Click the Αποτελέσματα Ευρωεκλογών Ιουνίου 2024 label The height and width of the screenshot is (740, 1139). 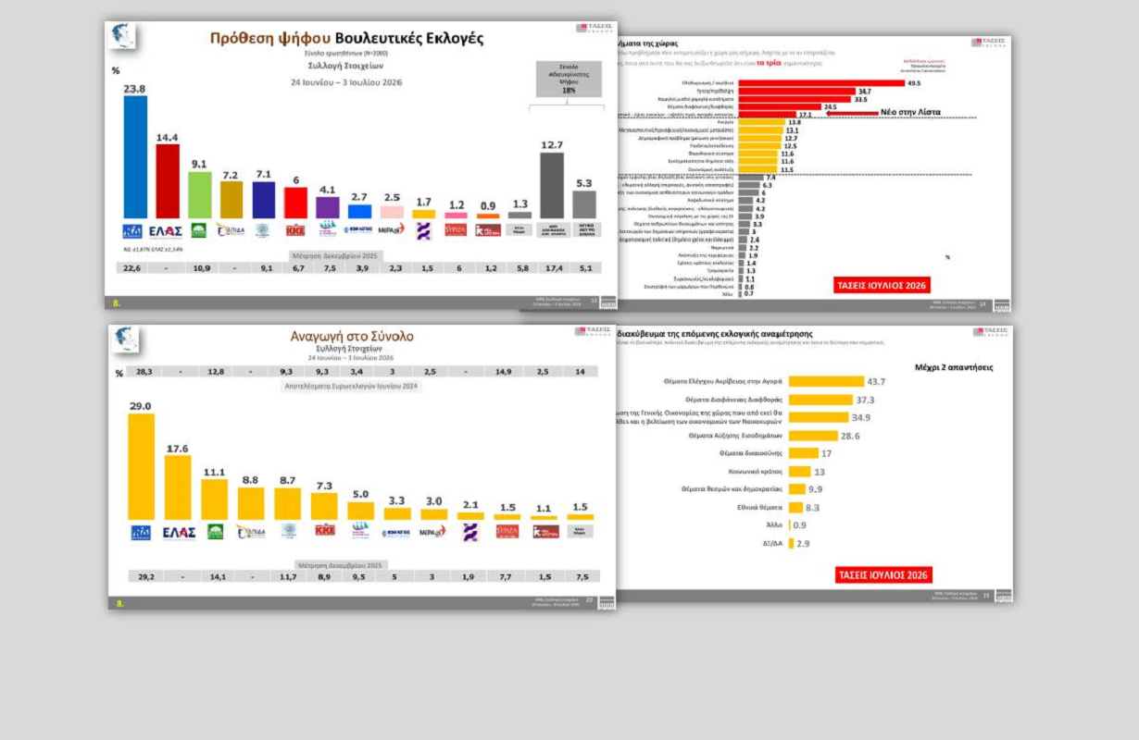(x=352, y=387)
